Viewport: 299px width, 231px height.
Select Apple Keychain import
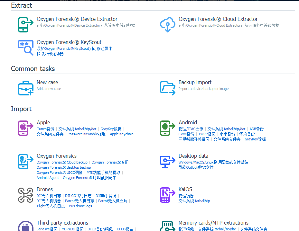click(121, 134)
